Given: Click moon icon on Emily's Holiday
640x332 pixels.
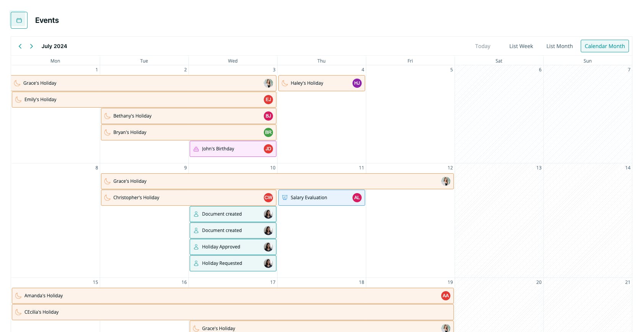Looking at the screenshot, I should (x=18, y=100).
